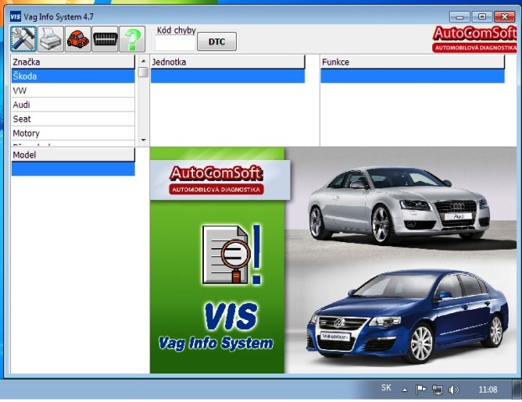This screenshot has height=402, width=522.
Task: Click the AutoComSoft logo at top right
Action: tap(475, 39)
